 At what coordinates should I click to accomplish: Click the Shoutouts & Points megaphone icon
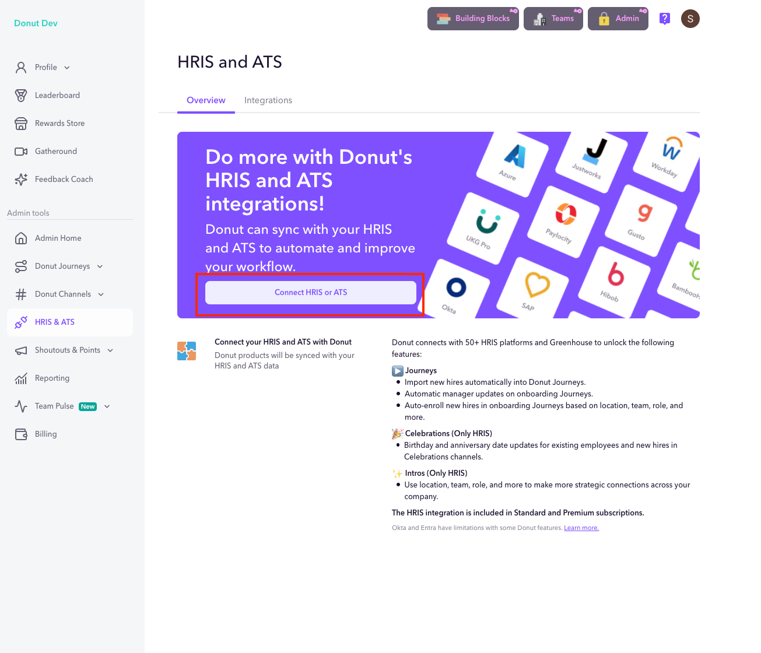(x=21, y=350)
